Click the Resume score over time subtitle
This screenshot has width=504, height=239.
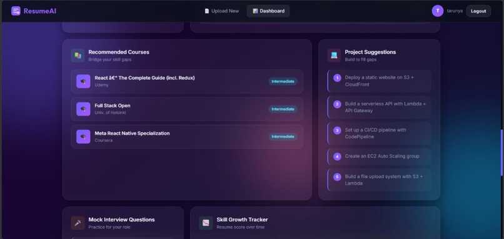(240, 227)
